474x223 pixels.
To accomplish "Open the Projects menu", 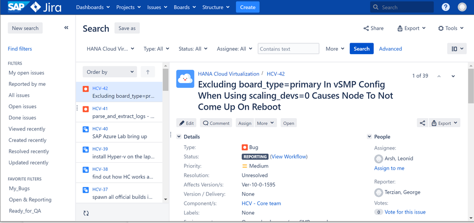I will [129, 7].
